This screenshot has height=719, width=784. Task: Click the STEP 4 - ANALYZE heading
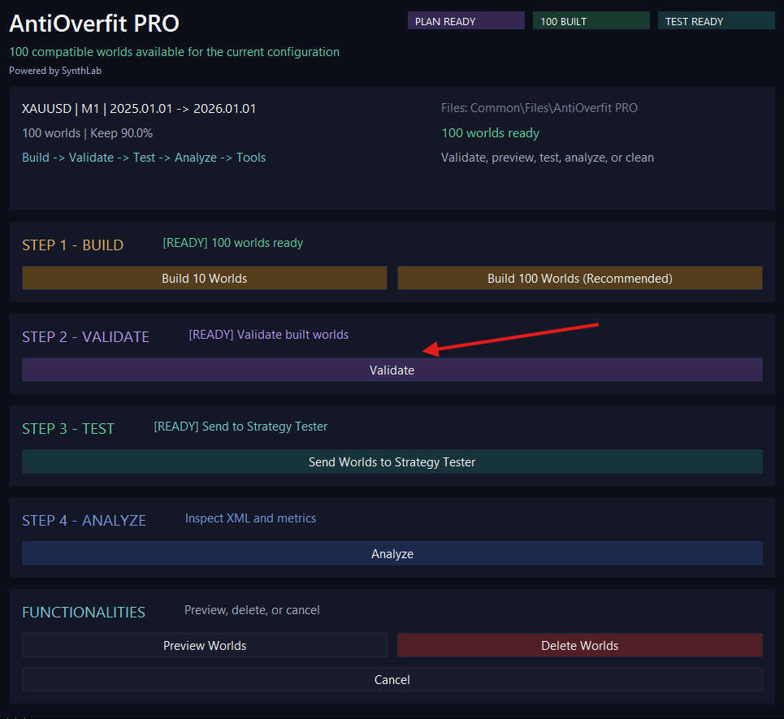[84, 521]
